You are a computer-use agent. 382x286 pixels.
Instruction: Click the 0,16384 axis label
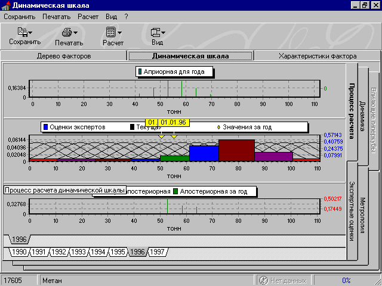[17, 88]
